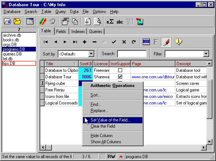Cancel edit with X navigator button
Screen dimensions: 216x161
pyautogui.click(x=124, y=42)
